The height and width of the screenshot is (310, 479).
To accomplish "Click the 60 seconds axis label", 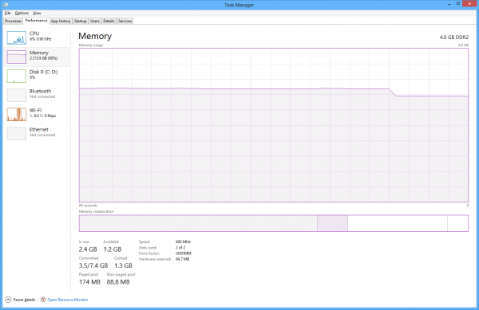I will point(88,206).
